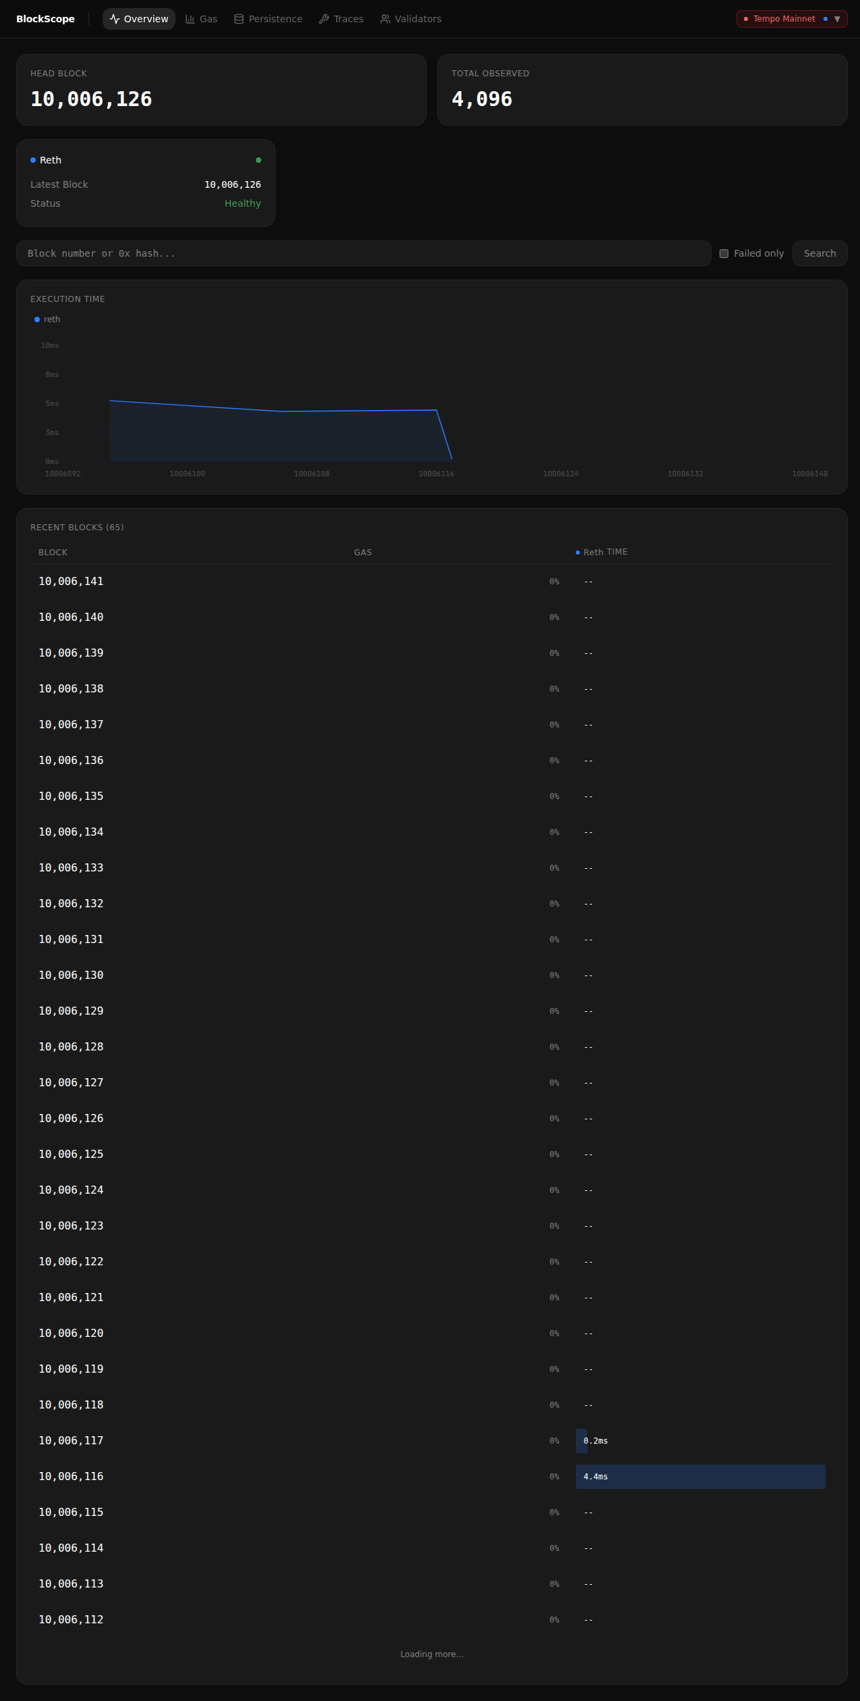The image size is (860, 1701).
Task: Click the Head Block number 10,006,126
Action: click(91, 99)
